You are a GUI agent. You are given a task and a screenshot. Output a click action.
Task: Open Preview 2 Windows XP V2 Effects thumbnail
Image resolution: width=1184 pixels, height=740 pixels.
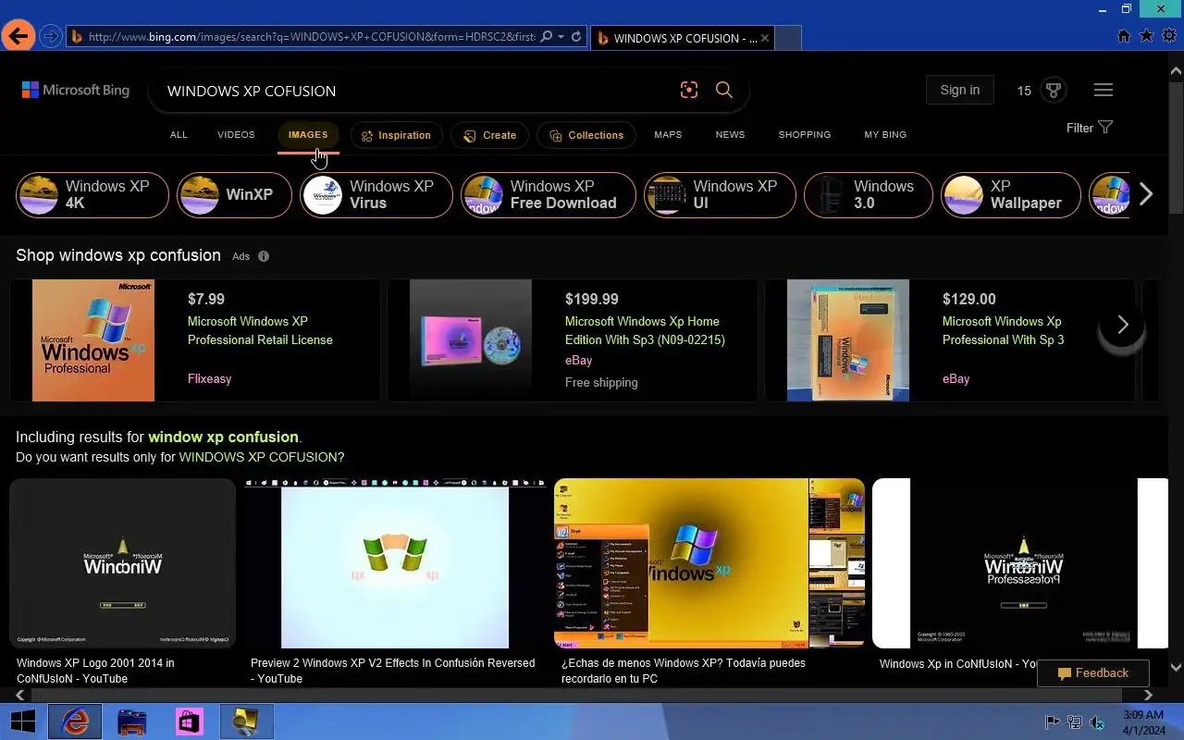pyautogui.click(x=395, y=562)
